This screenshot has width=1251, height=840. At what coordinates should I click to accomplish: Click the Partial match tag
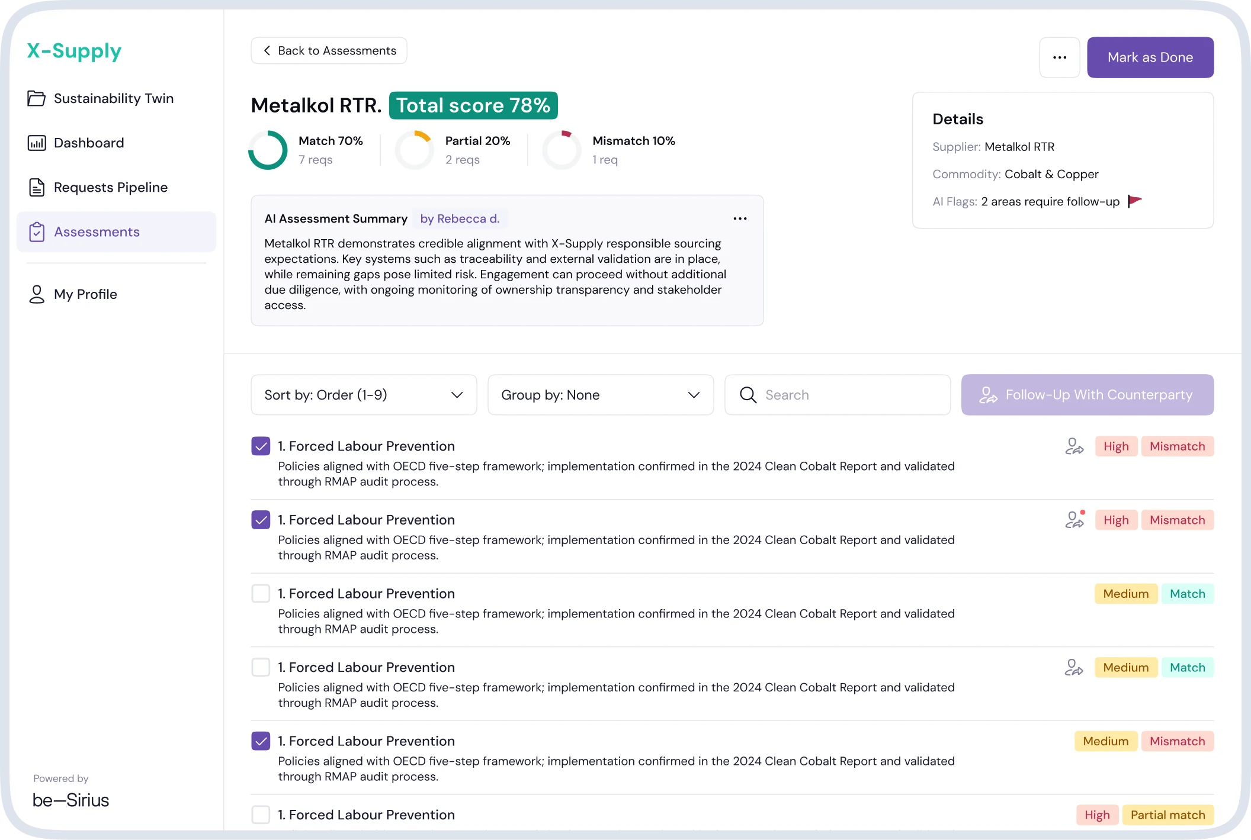pos(1167,815)
